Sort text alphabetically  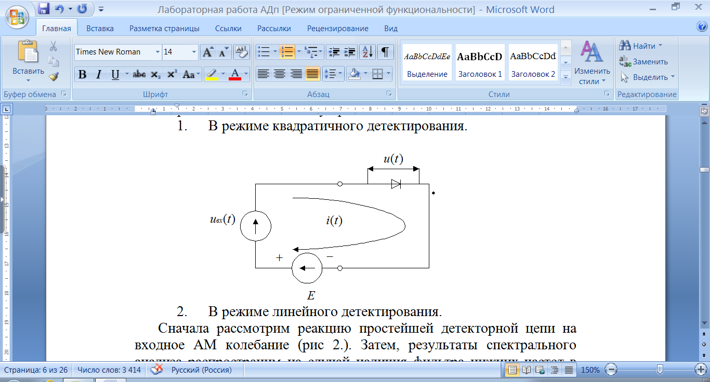(x=367, y=52)
